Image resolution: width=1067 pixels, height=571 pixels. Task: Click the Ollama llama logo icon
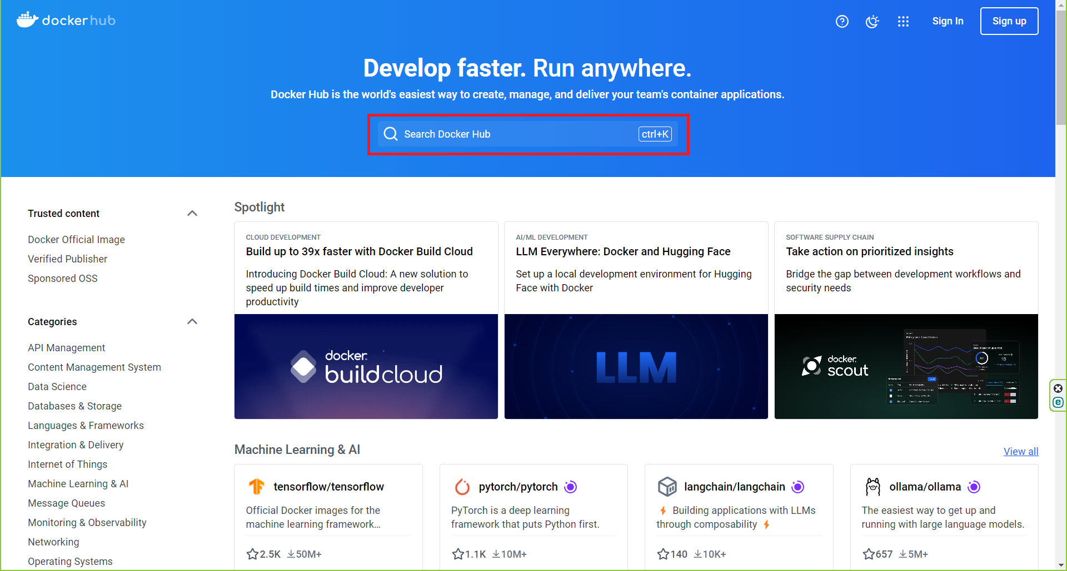(x=872, y=487)
